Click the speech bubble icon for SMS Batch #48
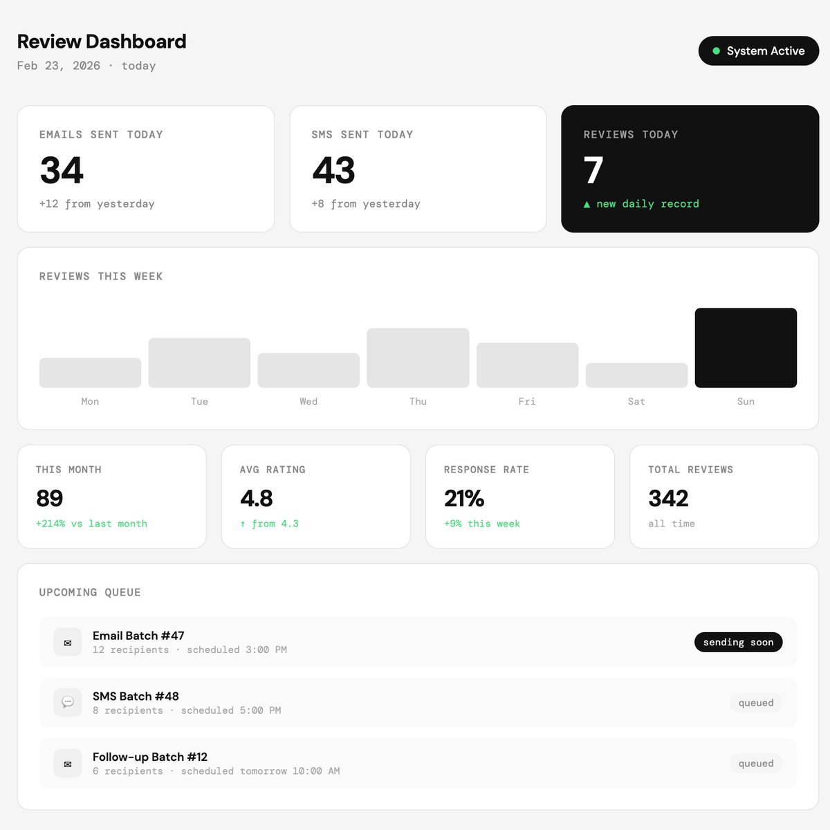The image size is (830, 830). tap(68, 702)
